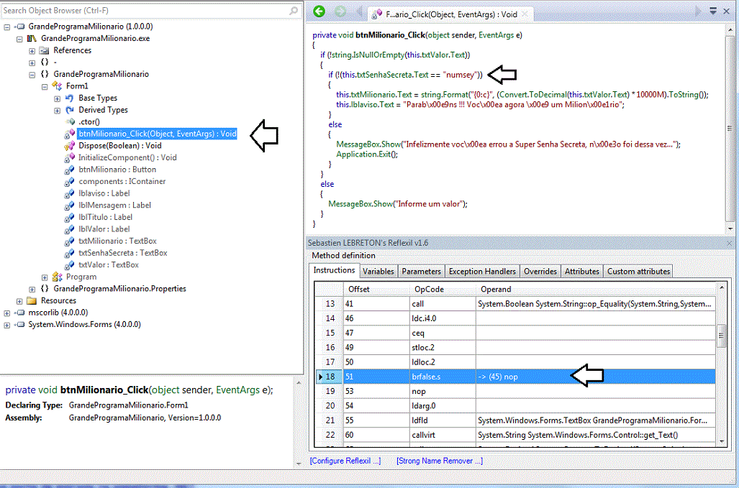The width and height of the screenshot is (739, 488).
Task: Click the lblaviso : Label field icon
Action: coord(70,193)
